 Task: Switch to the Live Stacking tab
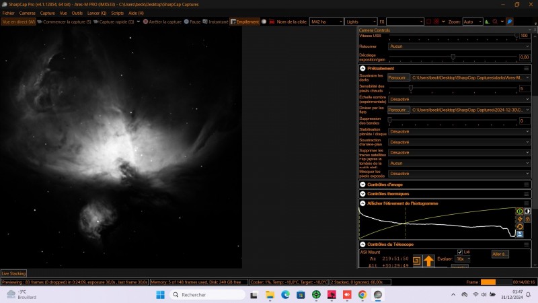[13, 273]
